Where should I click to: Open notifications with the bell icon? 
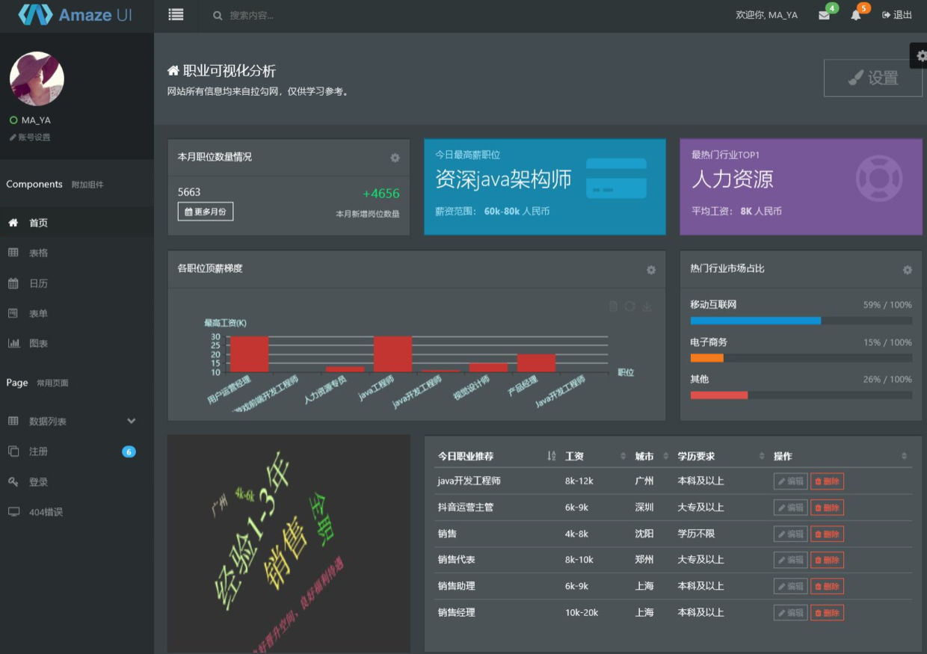point(855,15)
